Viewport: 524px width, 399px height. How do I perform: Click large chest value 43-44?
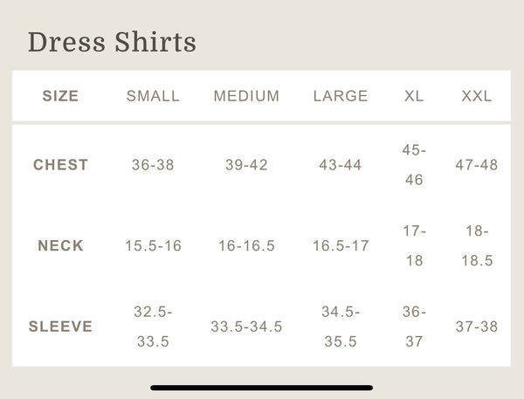(x=341, y=165)
